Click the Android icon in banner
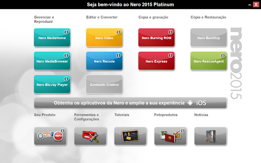The height and width of the screenshot is (163, 261). 190,103
